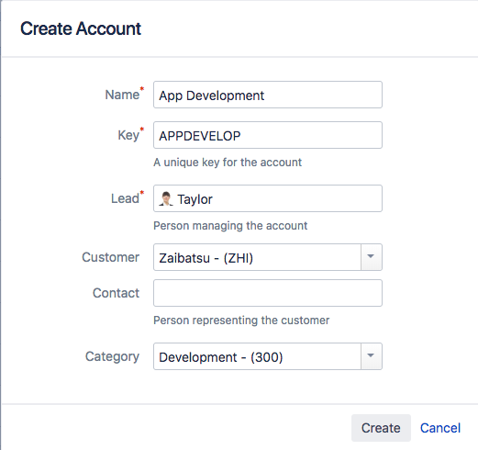
Task: Click the Create Account dialog heading
Action: coord(81,28)
